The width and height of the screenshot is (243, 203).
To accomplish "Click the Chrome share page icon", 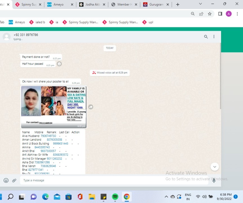I will [x=201, y=14].
